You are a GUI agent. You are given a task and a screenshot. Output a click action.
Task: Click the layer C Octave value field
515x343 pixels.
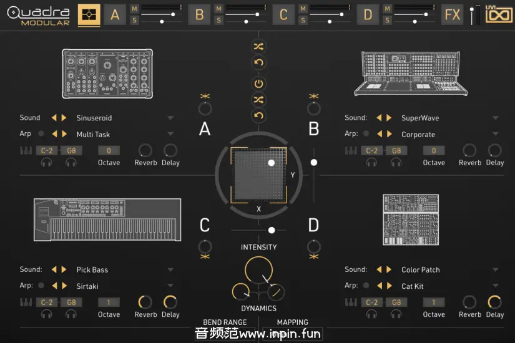[109, 302]
